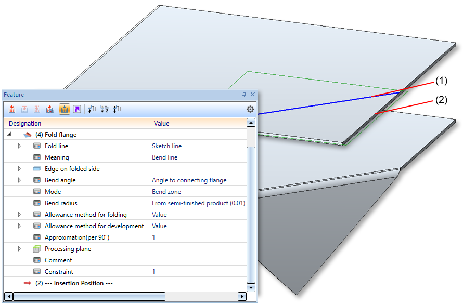Click the first red recalculate feature icon

(x=12, y=109)
